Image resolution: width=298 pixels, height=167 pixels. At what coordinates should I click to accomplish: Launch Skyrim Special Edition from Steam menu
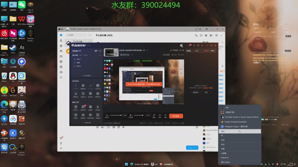tap(240, 117)
